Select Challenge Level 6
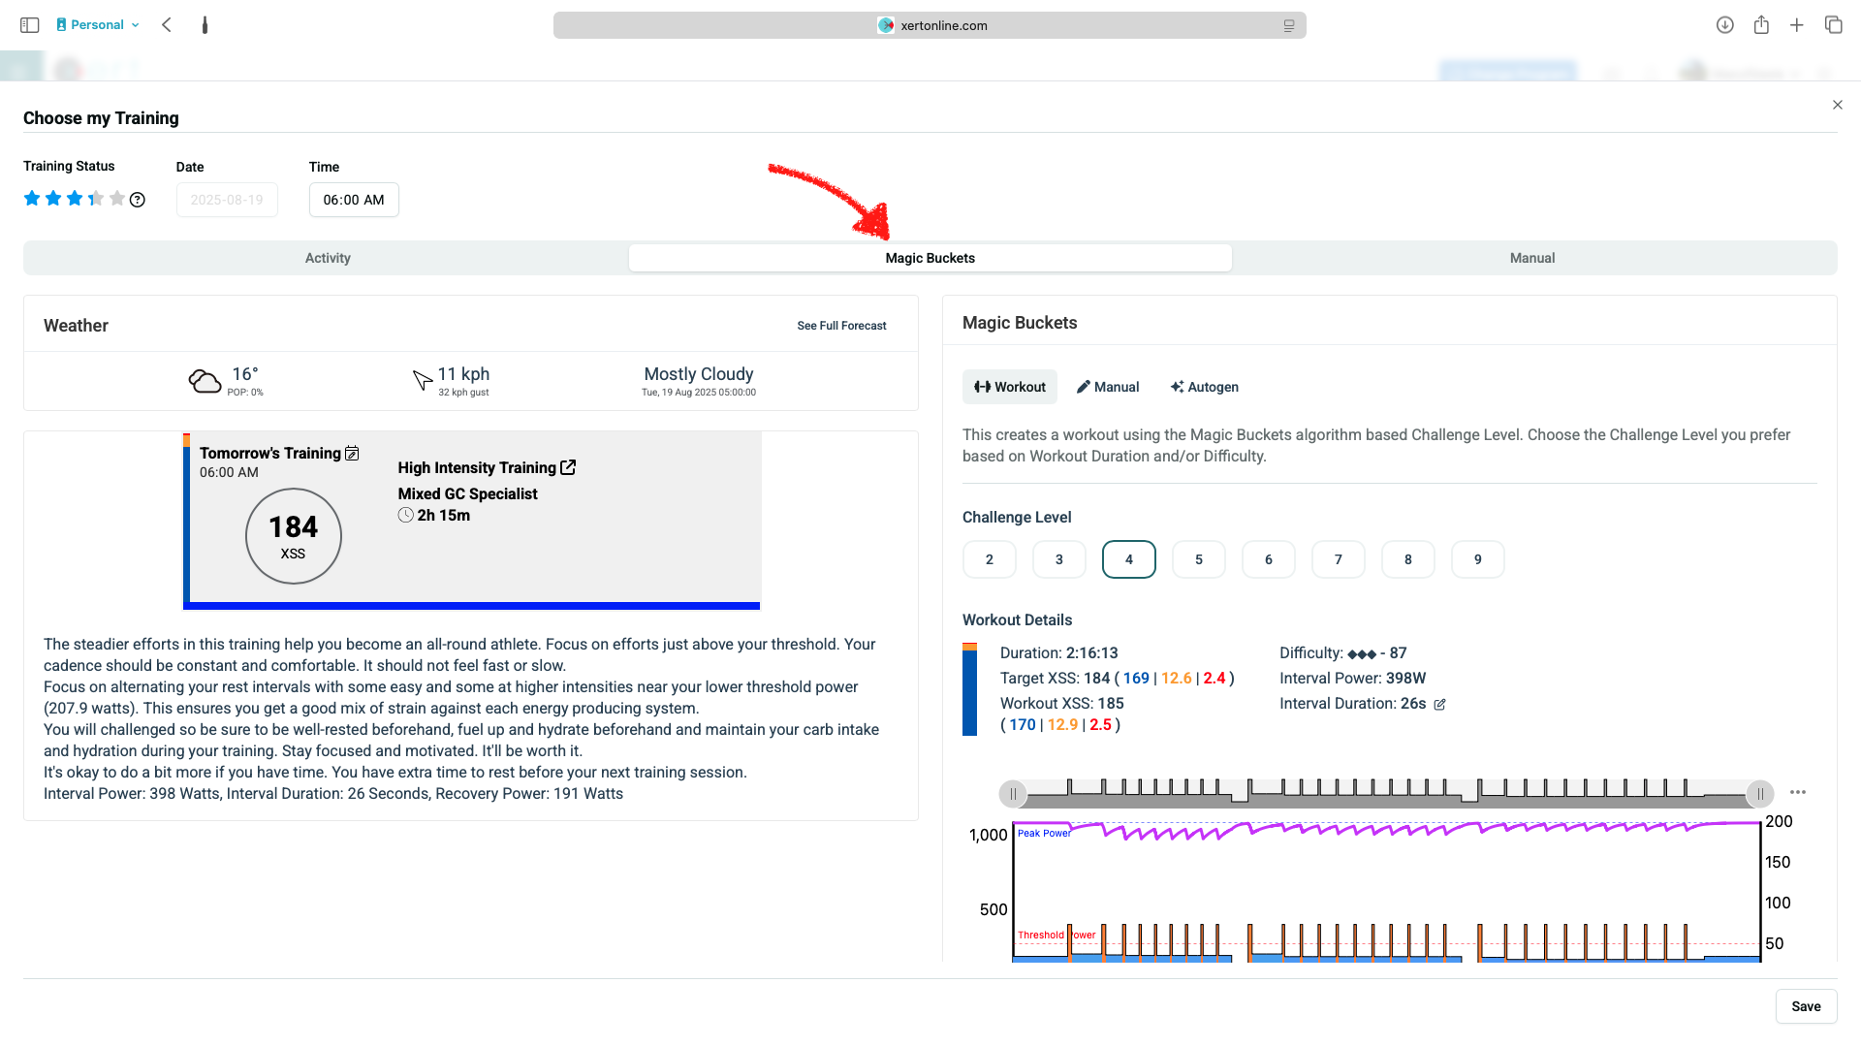1861x1047 pixels. (1268, 559)
